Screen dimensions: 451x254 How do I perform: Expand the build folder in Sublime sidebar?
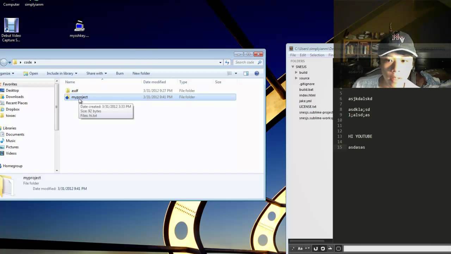pyautogui.click(x=296, y=72)
